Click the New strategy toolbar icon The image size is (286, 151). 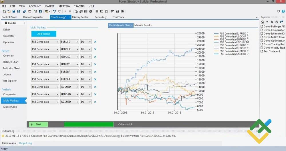[x=4, y=11]
